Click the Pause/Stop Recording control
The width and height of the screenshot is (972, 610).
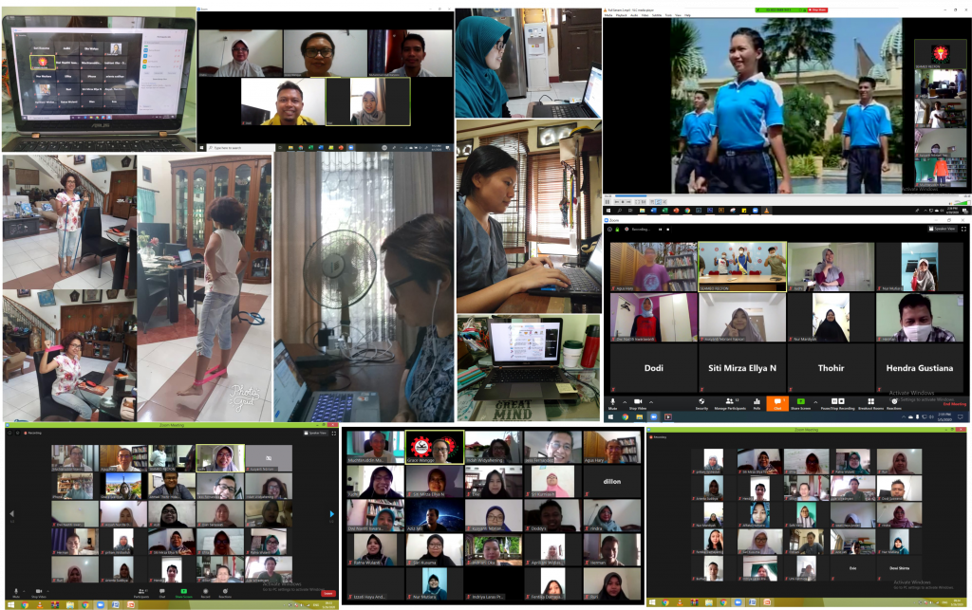point(835,403)
